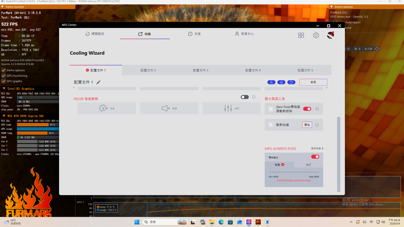Open the 硬體監控 hardware monitoring tab

click(x=95, y=34)
